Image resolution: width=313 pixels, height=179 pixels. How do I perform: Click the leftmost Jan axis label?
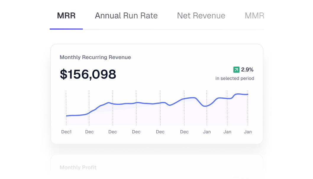207,132
